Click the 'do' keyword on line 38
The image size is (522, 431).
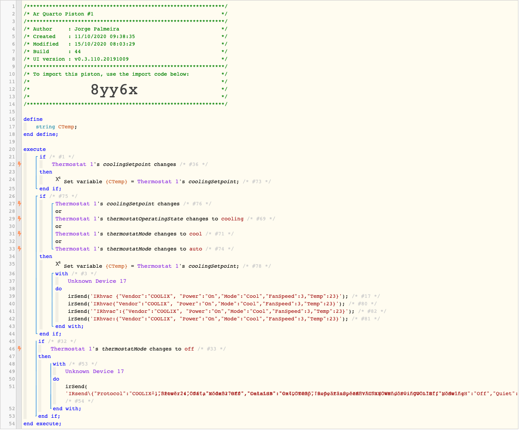point(58,289)
